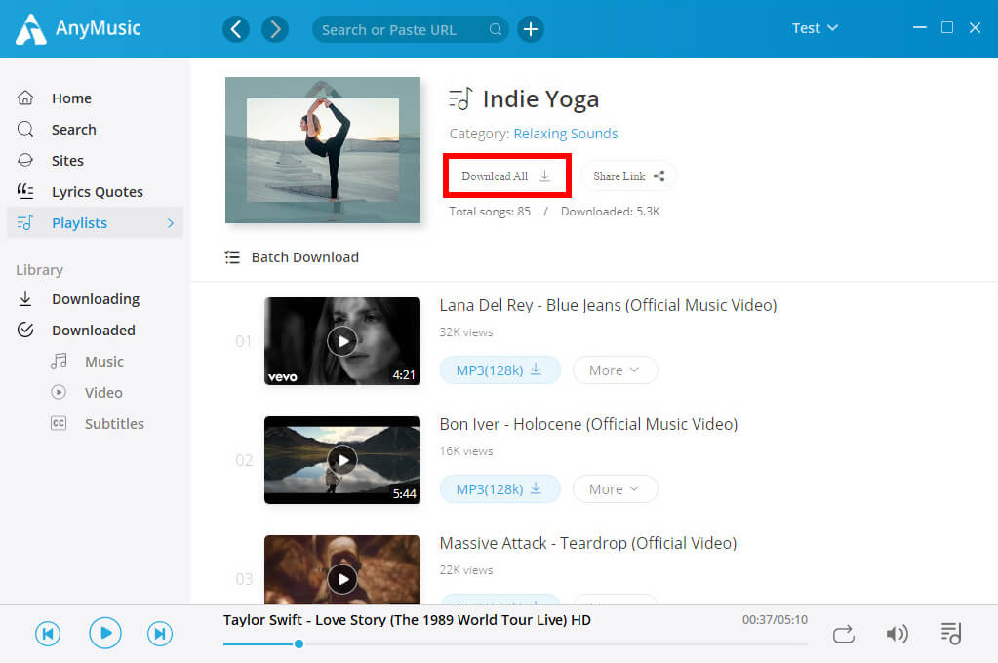This screenshot has width=998, height=663.
Task: Skip to next track in player
Action: pos(160,634)
